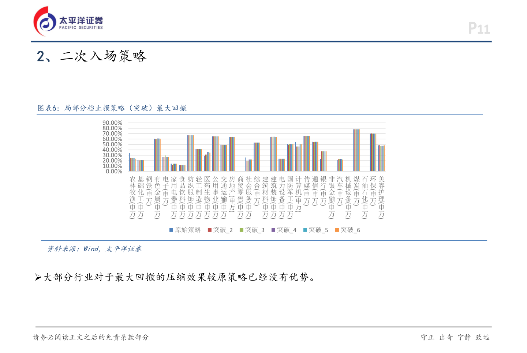Click the page number P11
Image resolution: width=527 pixels, height=353 pixels.
point(479,28)
